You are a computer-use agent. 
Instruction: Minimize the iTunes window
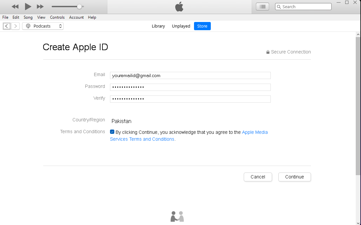[339, 3]
